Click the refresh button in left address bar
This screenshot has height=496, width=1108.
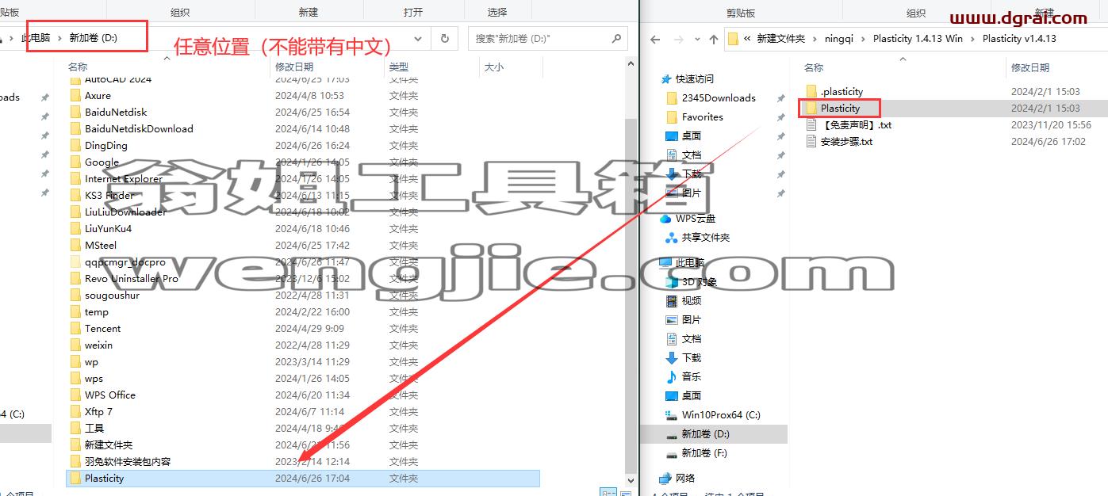[444, 38]
